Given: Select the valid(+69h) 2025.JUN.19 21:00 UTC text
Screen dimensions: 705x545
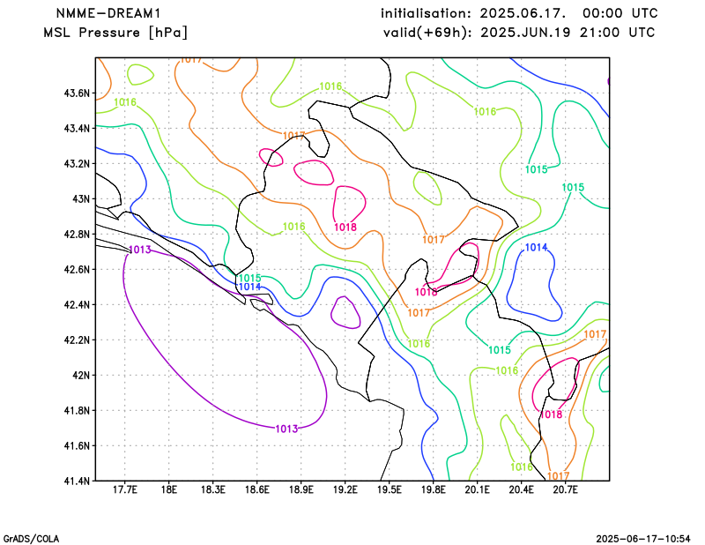Looking at the screenshot, I should (519, 33).
